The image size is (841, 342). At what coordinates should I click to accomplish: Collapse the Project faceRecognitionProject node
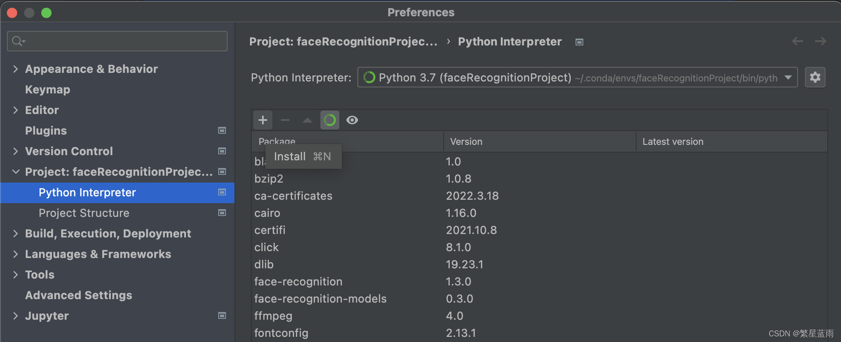click(15, 172)
